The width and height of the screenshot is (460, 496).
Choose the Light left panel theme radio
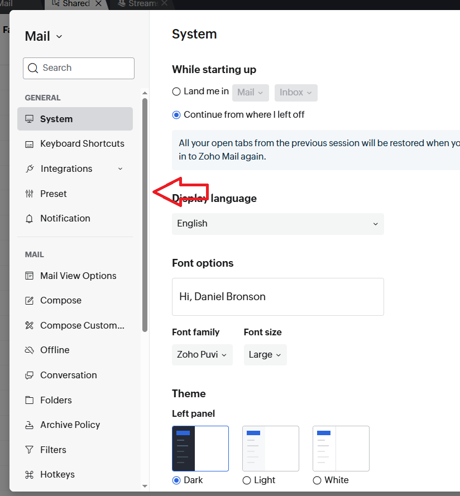click(247, 480)
